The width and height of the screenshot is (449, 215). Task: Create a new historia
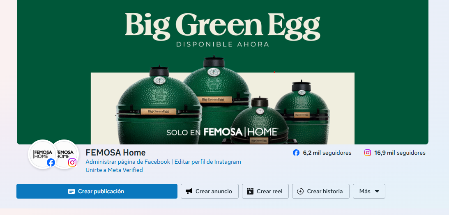tap(321, 191)
